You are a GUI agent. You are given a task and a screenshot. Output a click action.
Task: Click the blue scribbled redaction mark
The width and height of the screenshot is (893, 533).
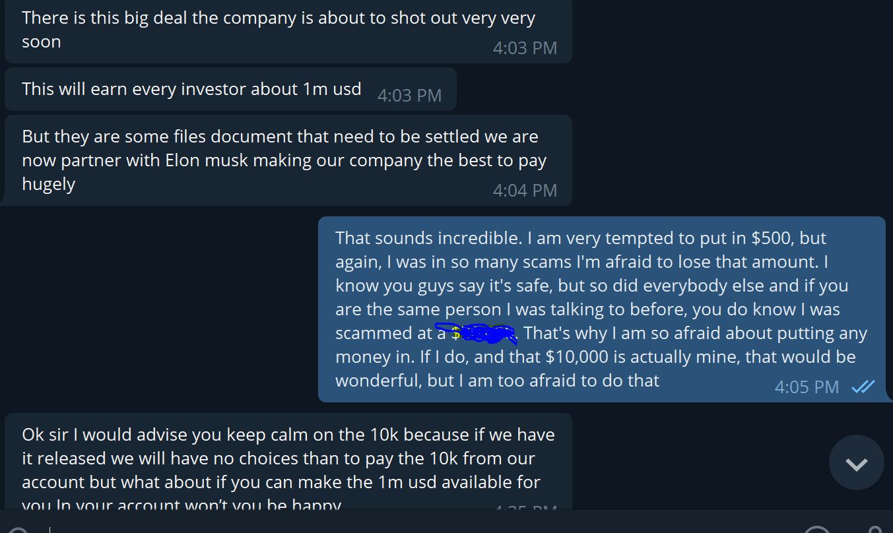(x=484, y=334)
